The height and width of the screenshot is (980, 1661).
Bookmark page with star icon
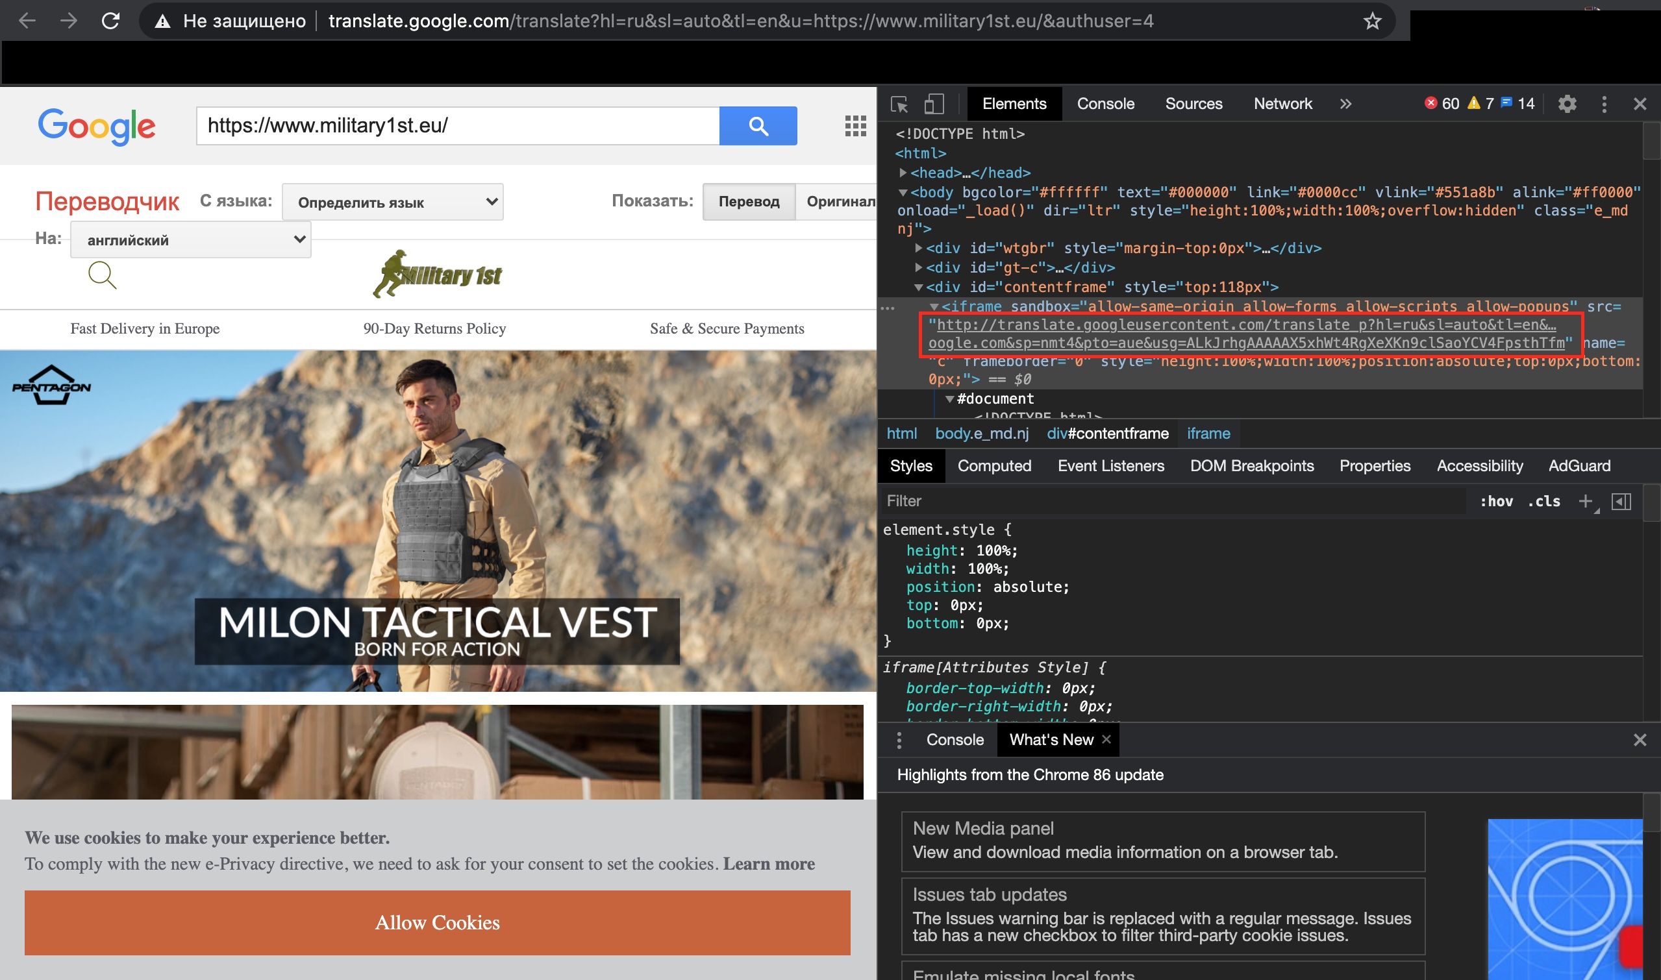(1372, 21)
